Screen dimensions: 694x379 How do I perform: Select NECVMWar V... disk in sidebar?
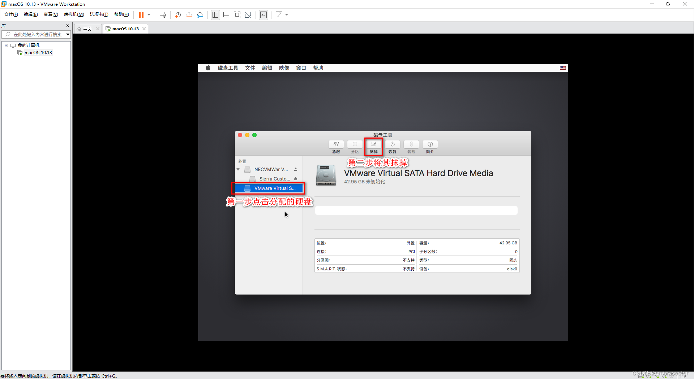(x=268, y=169)
